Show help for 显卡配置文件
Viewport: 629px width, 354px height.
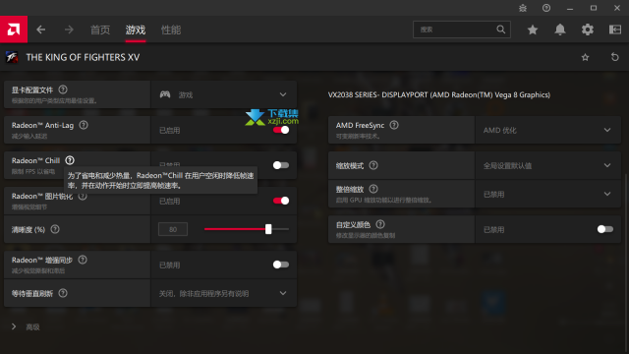click(x=63, y=89)
